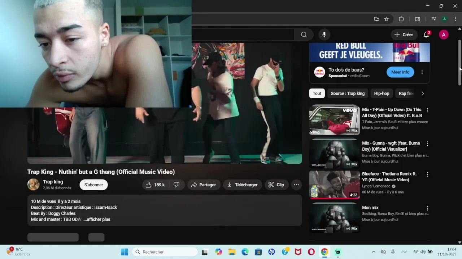Open McAfee from taskbar
The height and width of the screenshot is (259, 462).
[x=298, y=252]
